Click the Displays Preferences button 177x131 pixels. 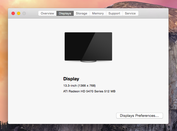point(139,116)
